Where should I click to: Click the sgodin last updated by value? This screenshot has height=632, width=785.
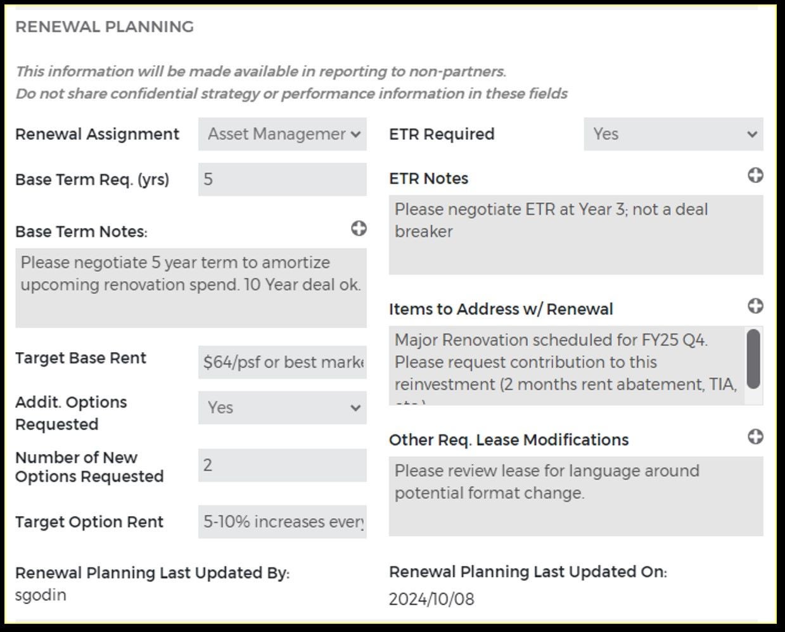[41, 595]
